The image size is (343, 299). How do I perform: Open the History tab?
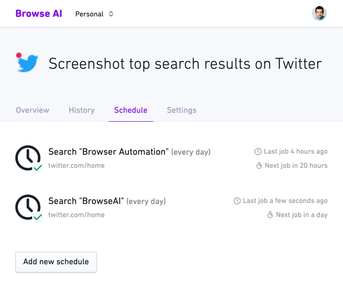coord(82,110)
